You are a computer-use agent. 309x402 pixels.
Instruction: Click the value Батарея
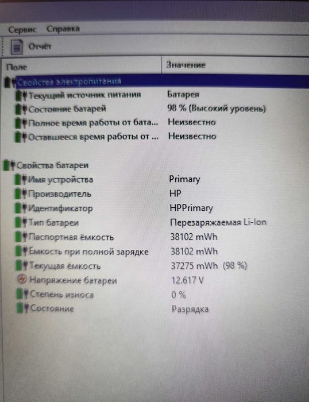(183, 94)
